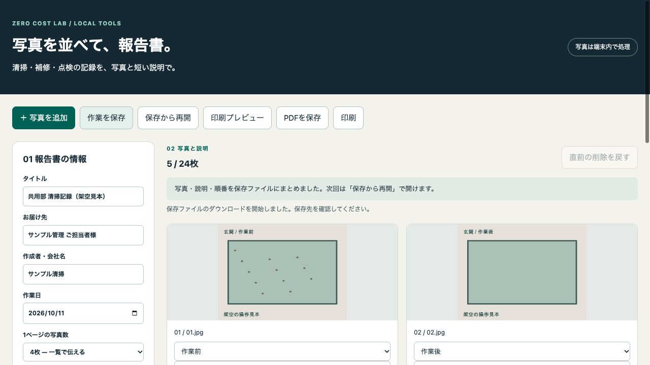Resume from a save via 保存から再開
This screenshot has height=365, width=650.
[x=168, y=118]
